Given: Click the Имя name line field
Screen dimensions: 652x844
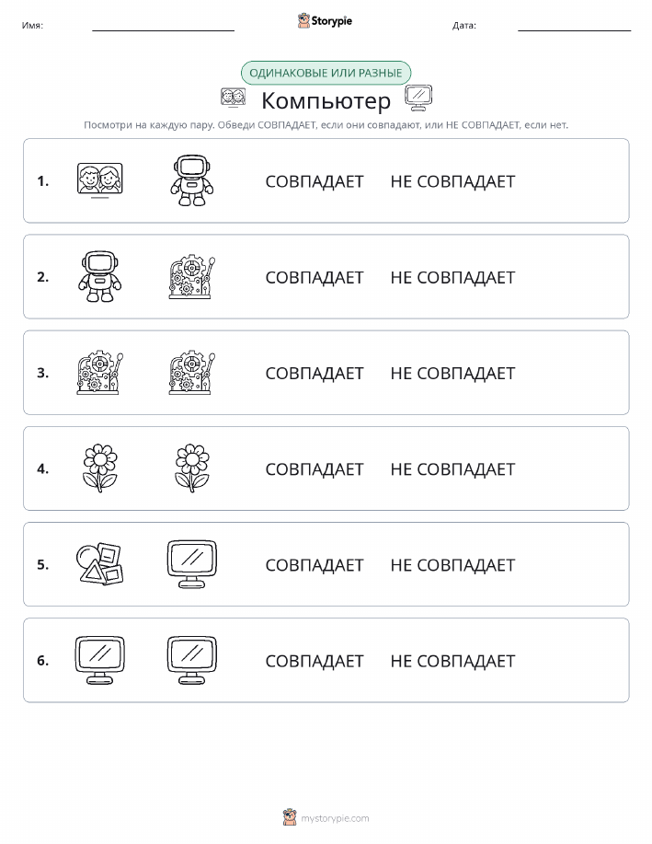Looking at the screenshot, I should click(x=163, y=26).
